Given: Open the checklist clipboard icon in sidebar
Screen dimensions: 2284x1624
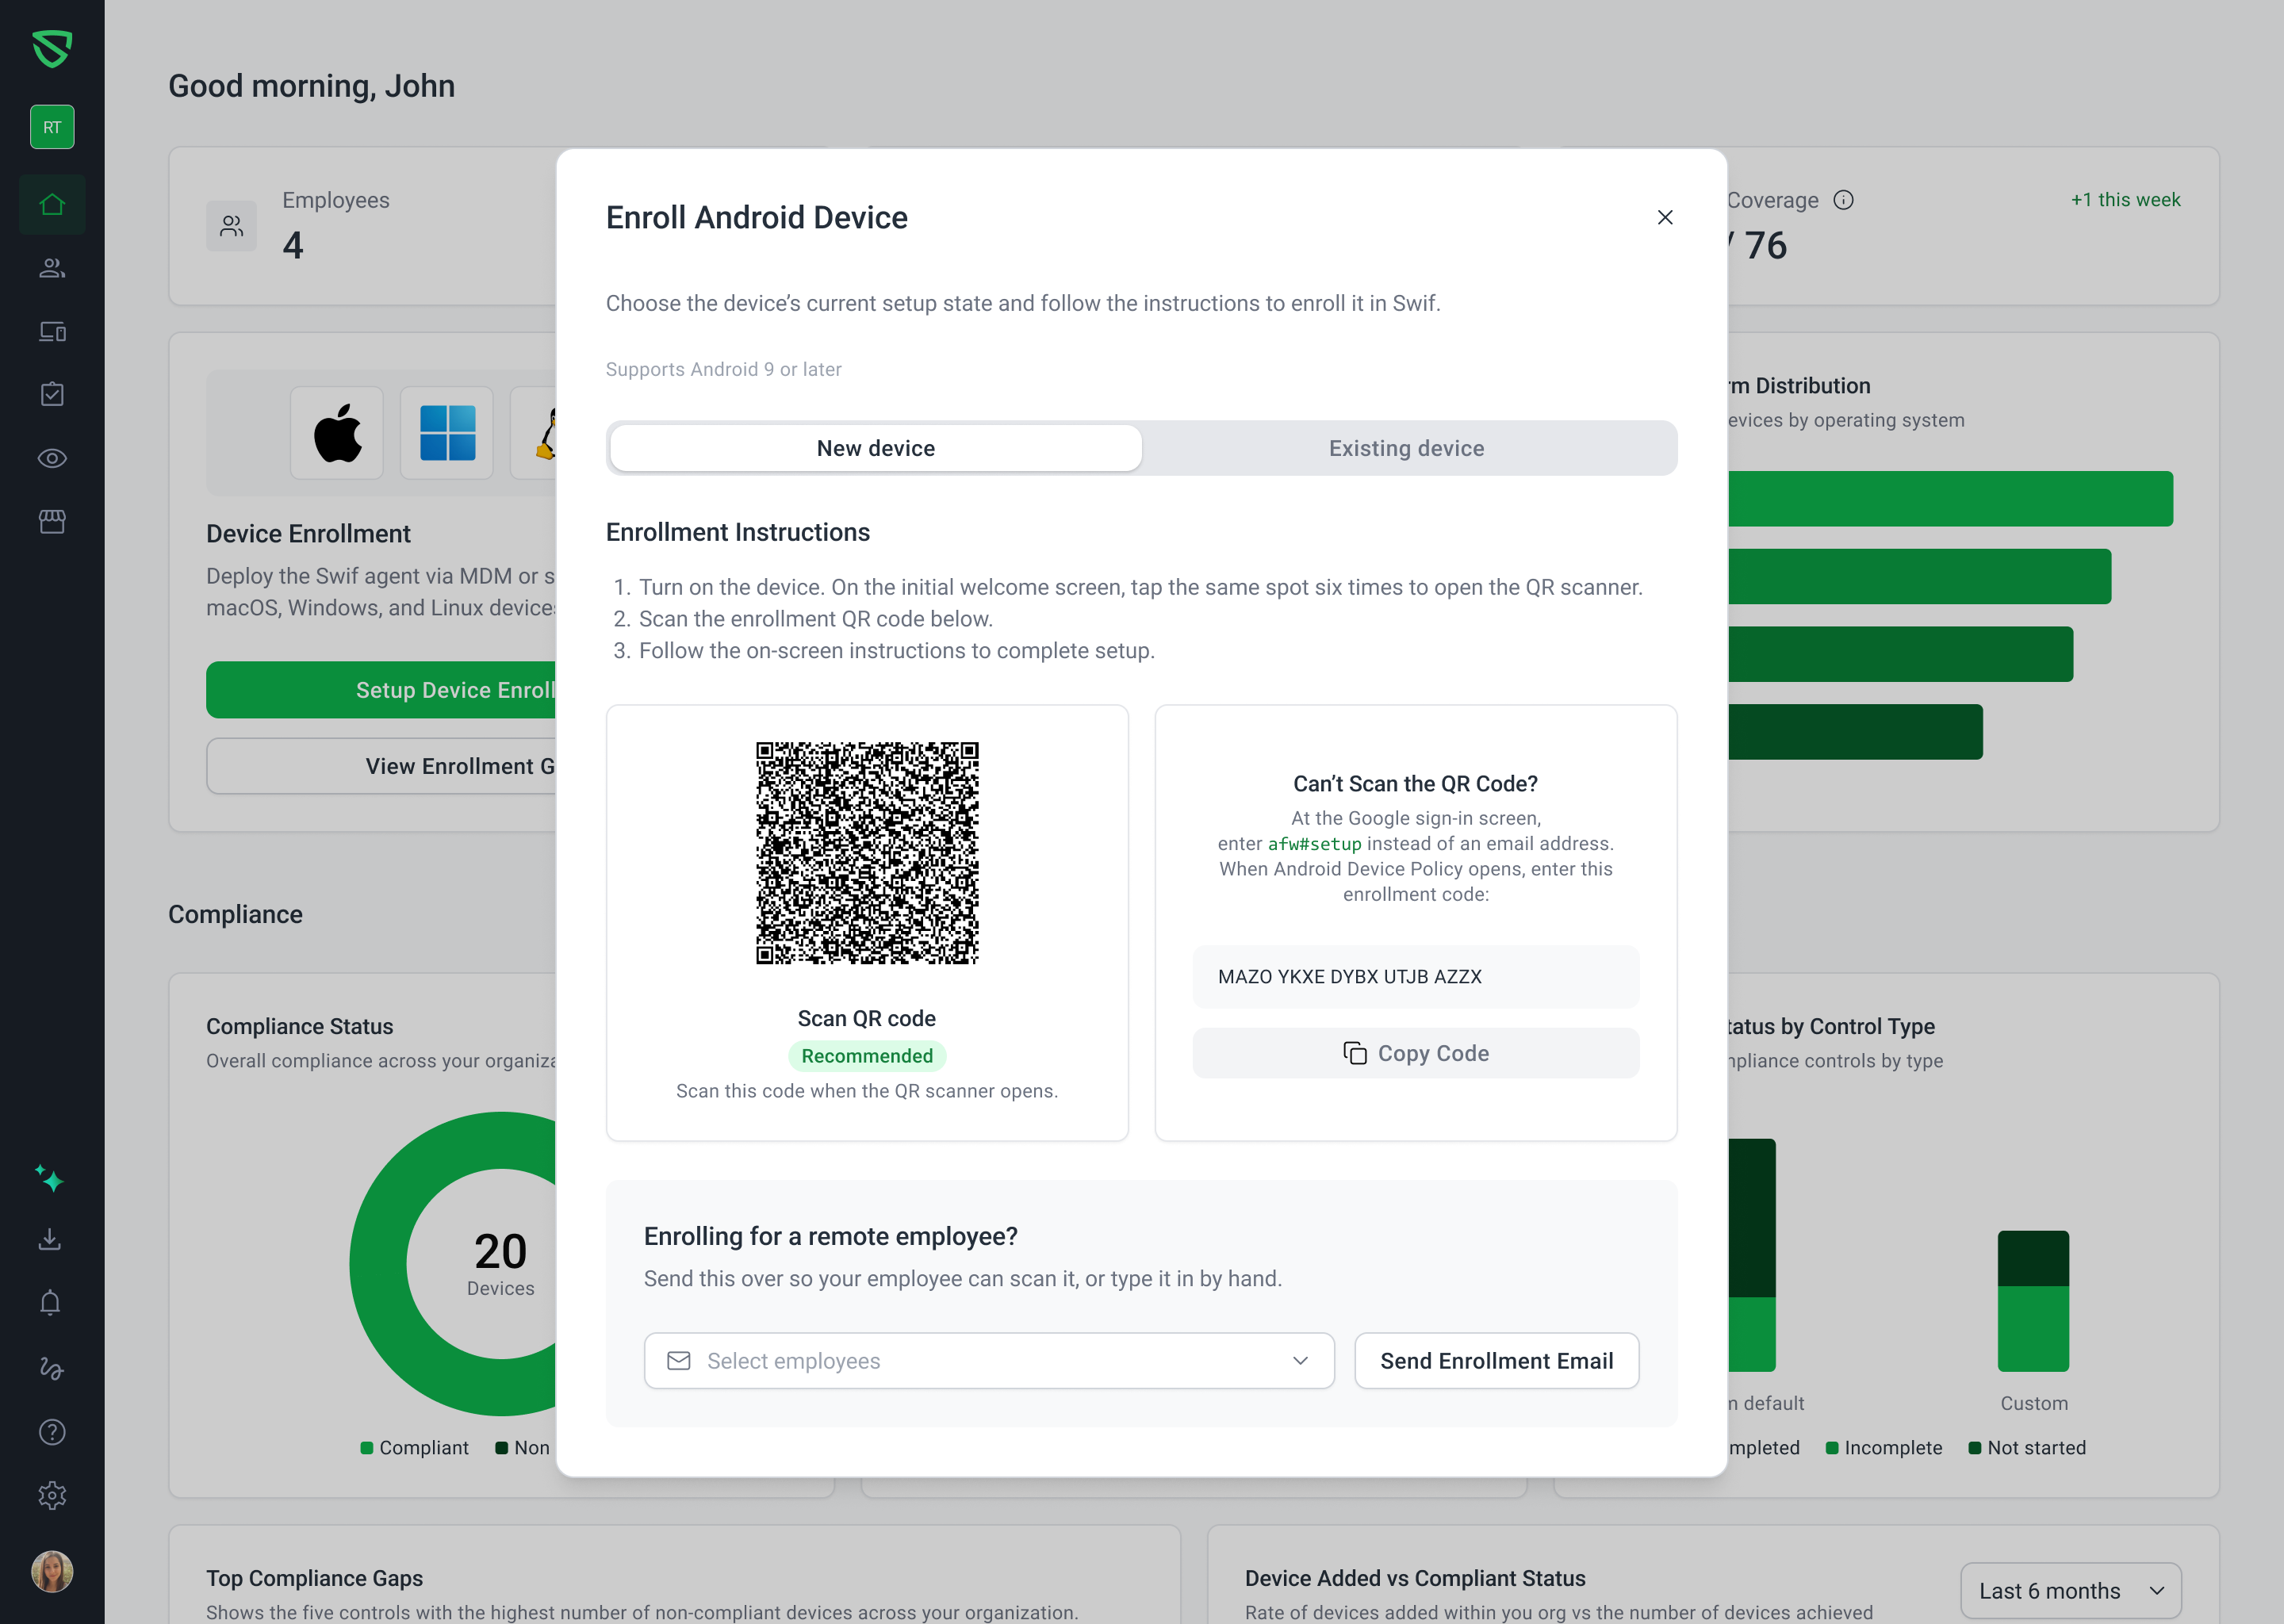Looking at the screenshot, I should [52, 394].
